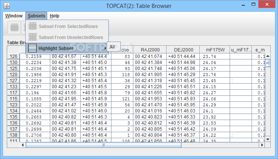Screen dimensions: 278x159
Task: Click the first toolbar table icon
Action: [x=14, y=28]
